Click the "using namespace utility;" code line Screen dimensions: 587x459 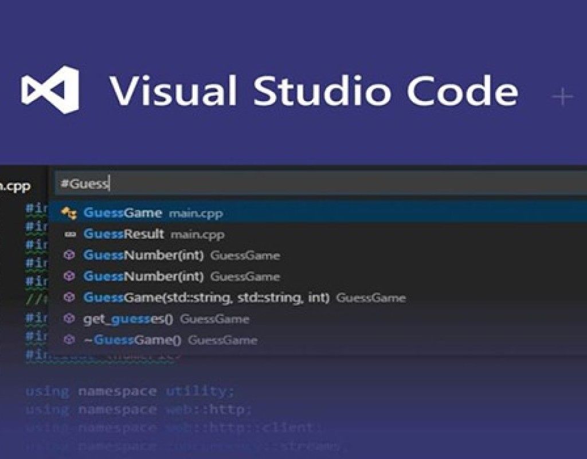[x=130, y=392]
